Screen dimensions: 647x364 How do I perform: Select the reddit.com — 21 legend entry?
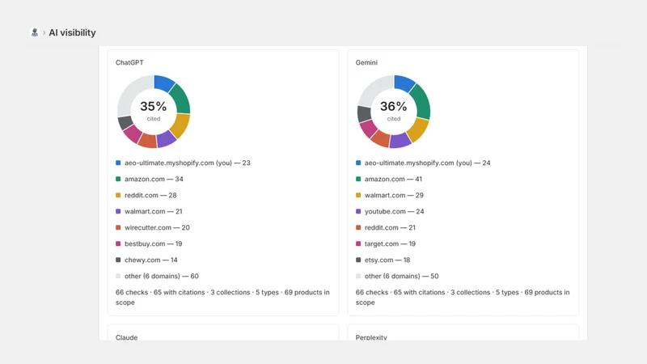coord(390,227)
